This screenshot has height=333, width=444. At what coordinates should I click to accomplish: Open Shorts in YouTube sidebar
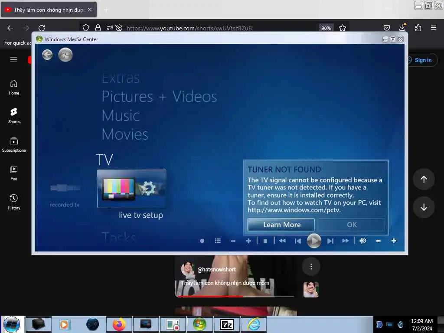[14, 115]
